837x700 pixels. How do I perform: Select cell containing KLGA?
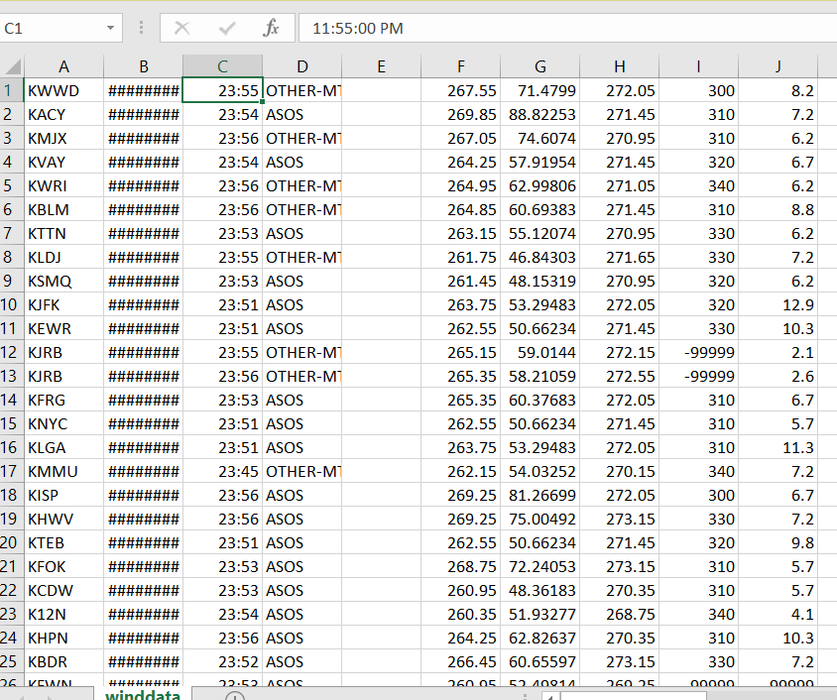coord(64,447)
